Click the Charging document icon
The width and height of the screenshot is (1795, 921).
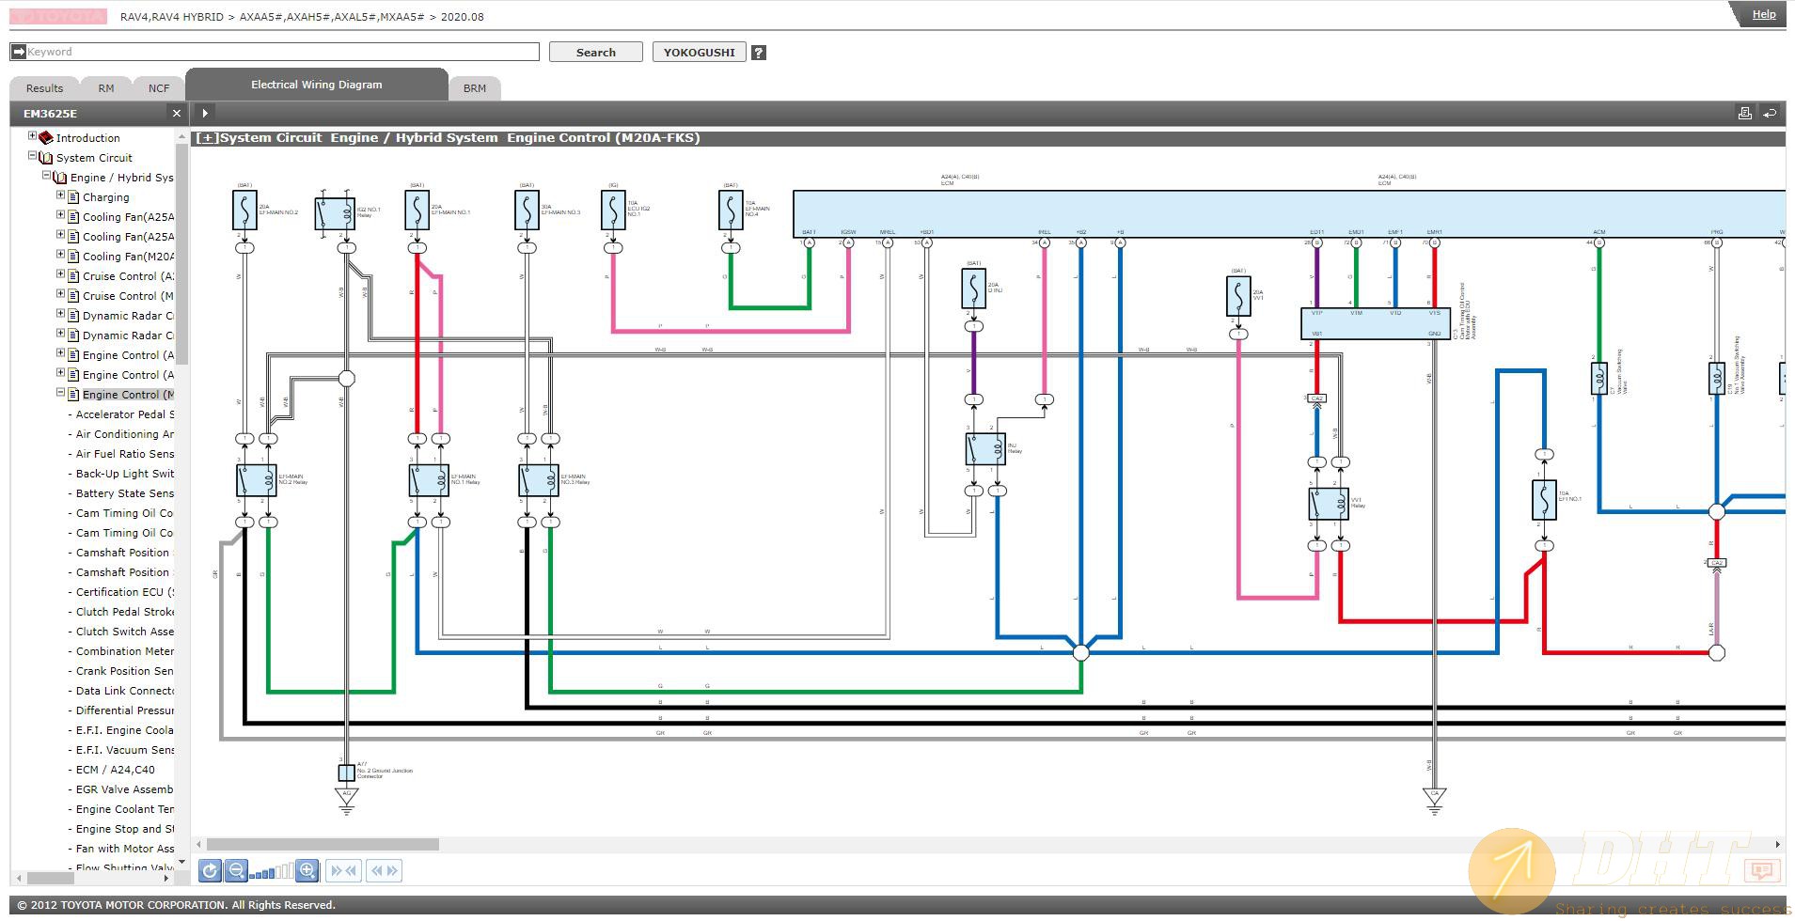pos(73,197)
